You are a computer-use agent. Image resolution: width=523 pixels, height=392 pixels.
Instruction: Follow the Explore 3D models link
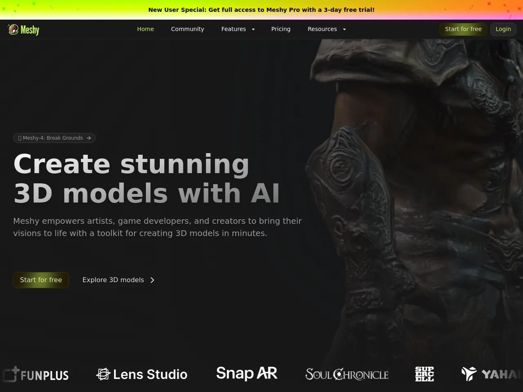pyautogui.click(x=113, y=280)
